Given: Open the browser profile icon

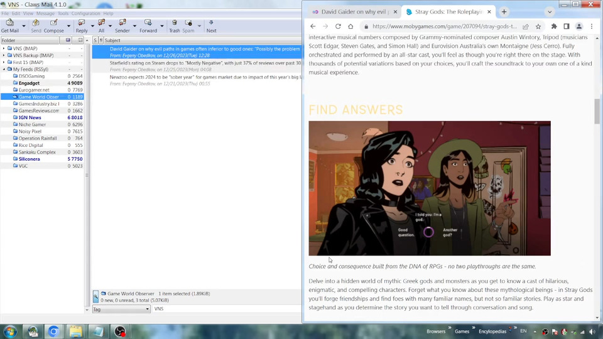Looking at the screenshot, I should [579, 26].
